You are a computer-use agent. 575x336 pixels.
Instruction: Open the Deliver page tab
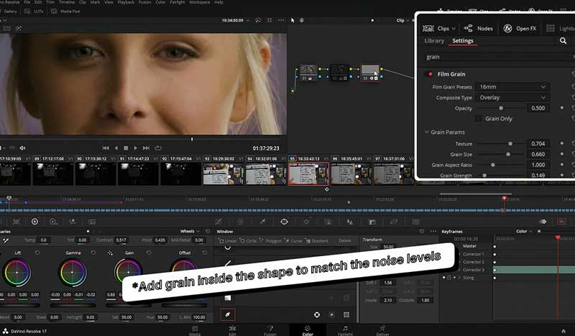point(382,330)
